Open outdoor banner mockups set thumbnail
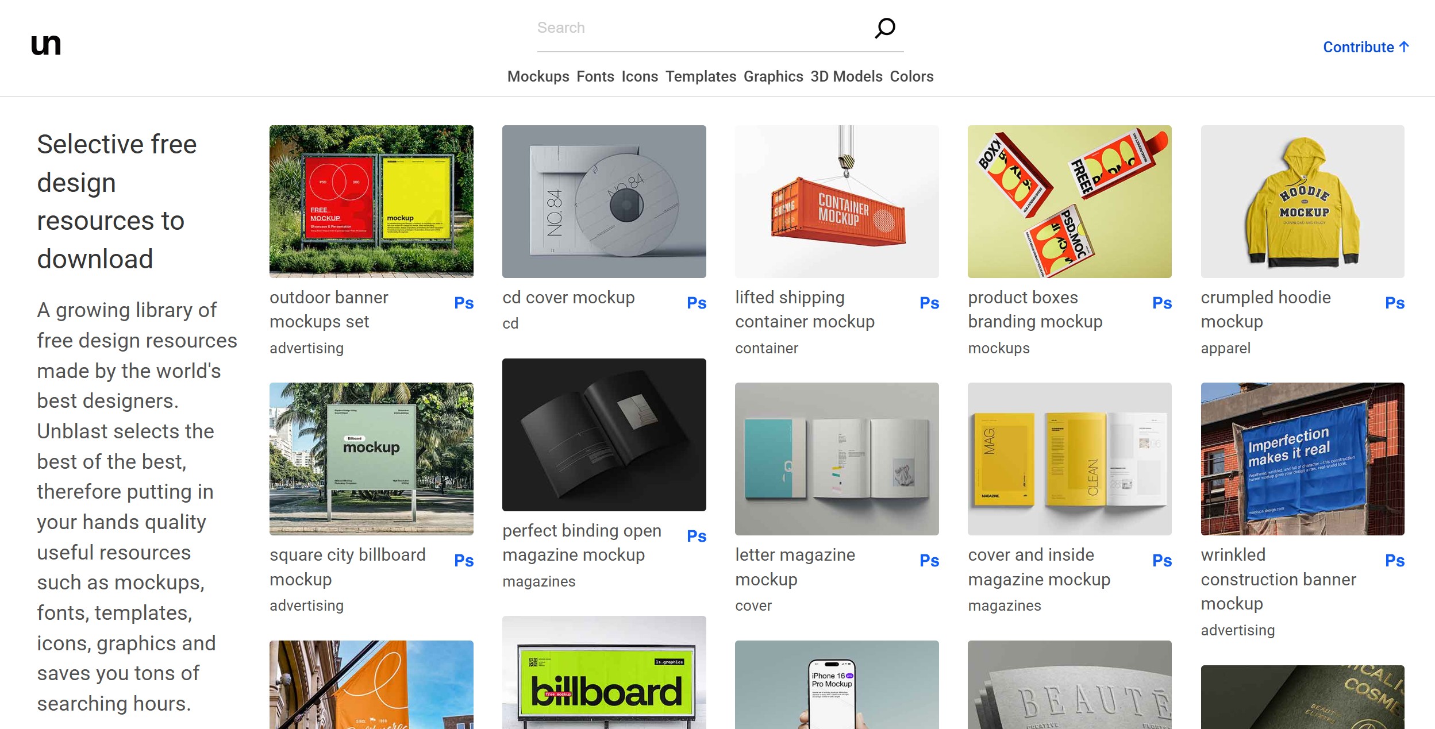The width and height of the screenshot is (1435, 729). pos(371,202)
